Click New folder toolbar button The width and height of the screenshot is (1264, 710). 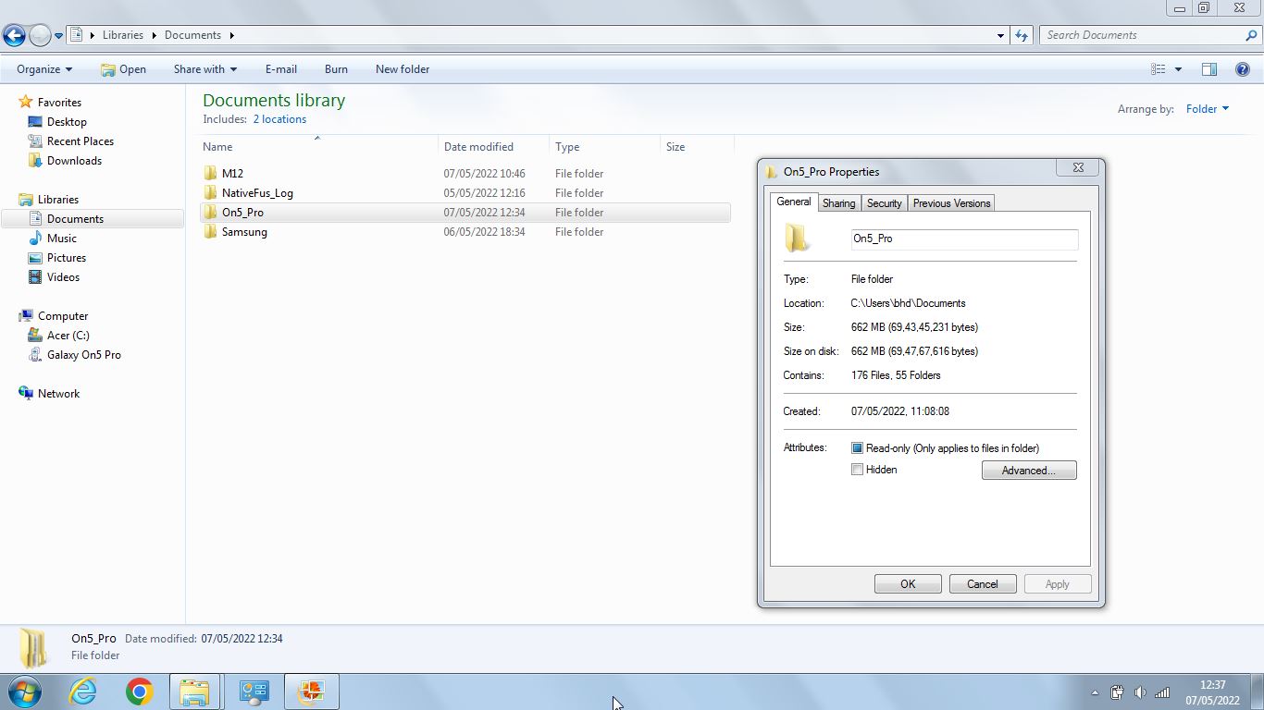403,69
